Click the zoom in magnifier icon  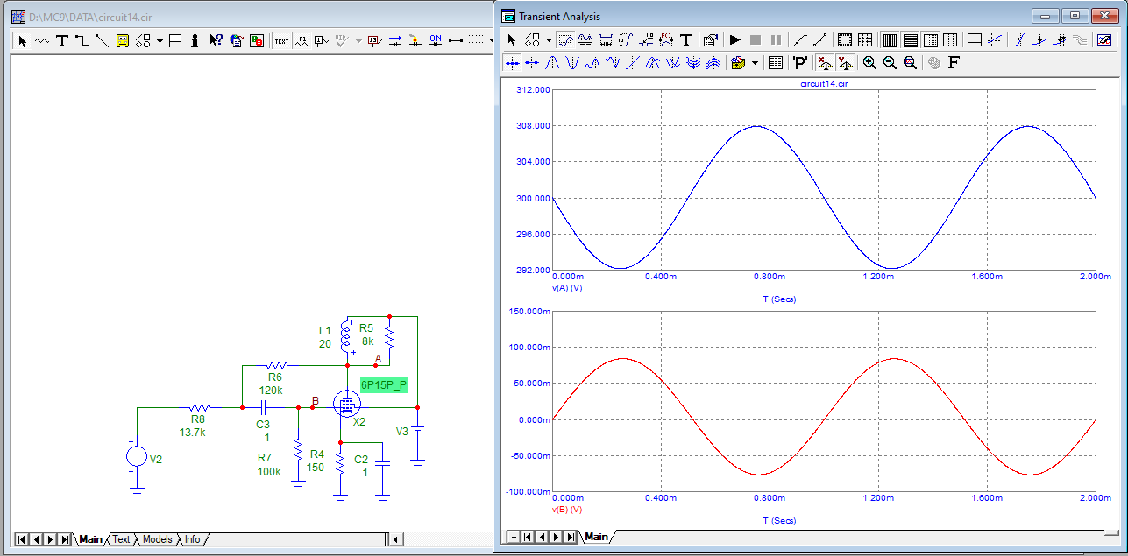coord(869,62)
